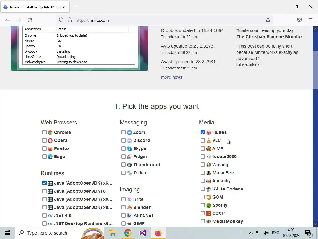Tick the Firefox checkbox
Image resolution: width=318 pixels, height=239 pixels.
44,148
